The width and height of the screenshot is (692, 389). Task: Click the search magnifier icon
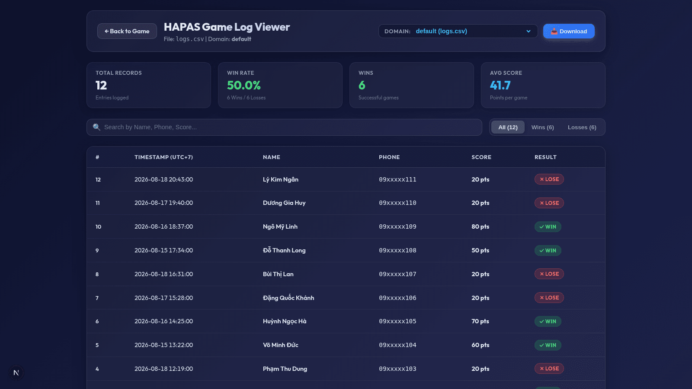96,127
